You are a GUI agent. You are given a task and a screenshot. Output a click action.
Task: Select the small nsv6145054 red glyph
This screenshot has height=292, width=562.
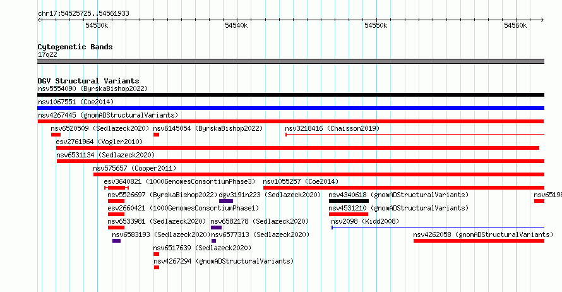click(x=156, y=135)
